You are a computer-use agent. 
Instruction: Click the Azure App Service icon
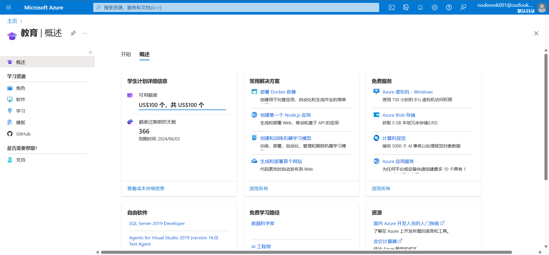[376, 161]
